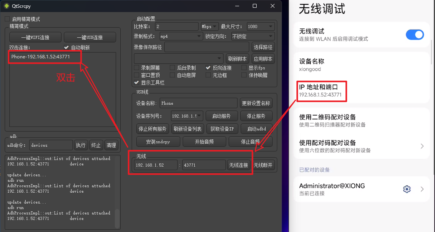Click the QtScrcpy Android app icon
Viewport: 435px width, 232px height.
(6, 6)
